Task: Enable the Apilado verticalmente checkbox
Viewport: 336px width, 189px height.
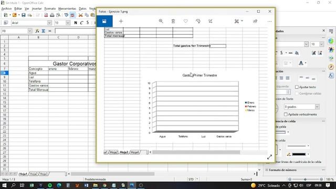Action: pos(286,114)
